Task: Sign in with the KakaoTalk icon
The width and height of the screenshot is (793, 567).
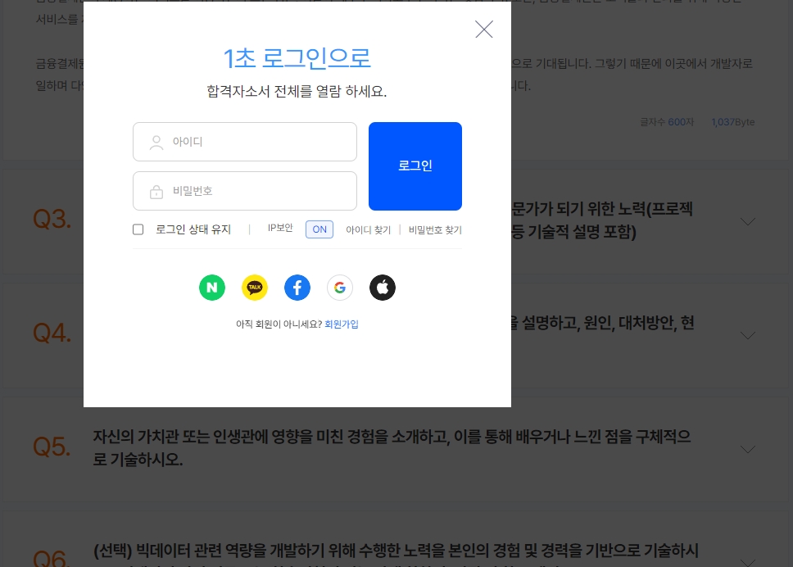Action: click(255, 288)
